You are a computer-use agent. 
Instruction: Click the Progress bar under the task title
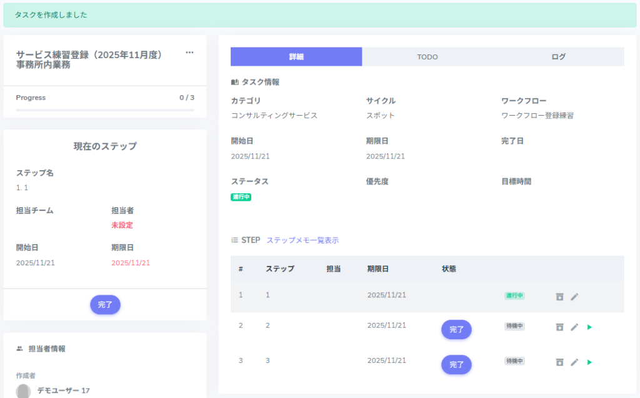[x=105, y=110]
